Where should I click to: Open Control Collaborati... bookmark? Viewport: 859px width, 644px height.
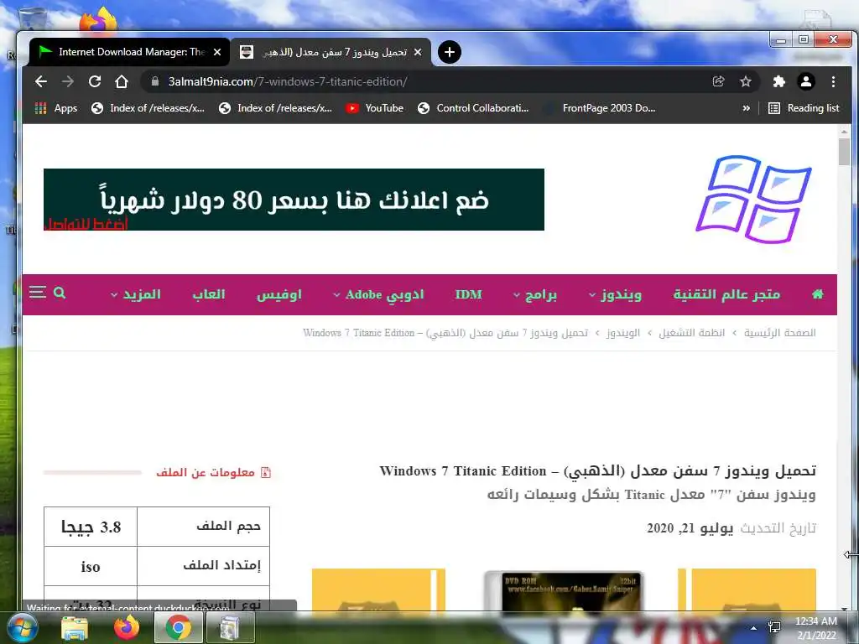[473, 108]
